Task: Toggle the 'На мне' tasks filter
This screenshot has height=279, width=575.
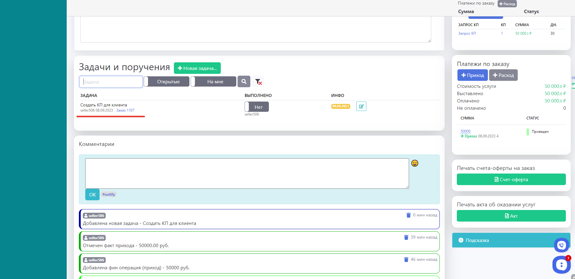Action: [213, 81]
